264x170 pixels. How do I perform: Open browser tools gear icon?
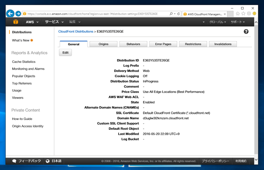[x=249, y=14]
